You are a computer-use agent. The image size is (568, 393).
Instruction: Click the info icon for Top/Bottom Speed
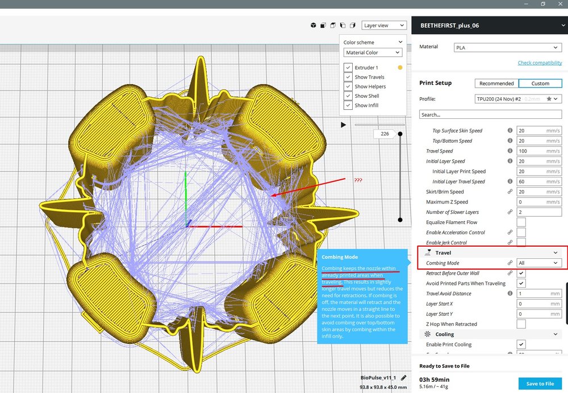(x=509, y=140)
